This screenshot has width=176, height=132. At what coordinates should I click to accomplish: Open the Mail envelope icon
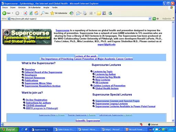78,13
